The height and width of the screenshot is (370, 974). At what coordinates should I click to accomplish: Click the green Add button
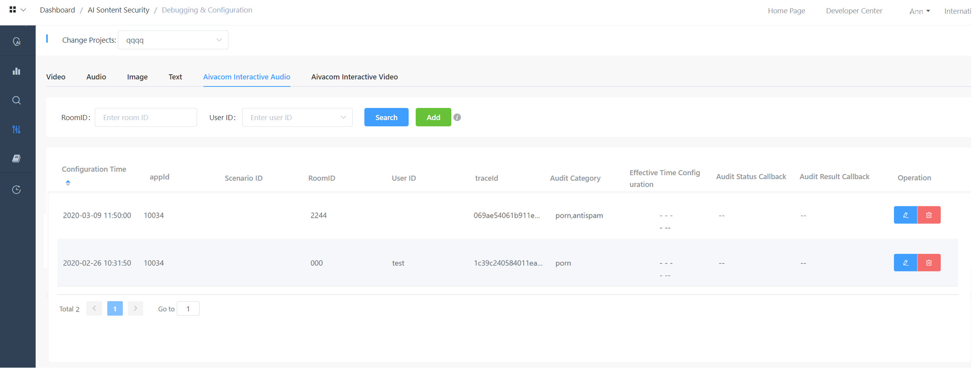coord(433,117)
